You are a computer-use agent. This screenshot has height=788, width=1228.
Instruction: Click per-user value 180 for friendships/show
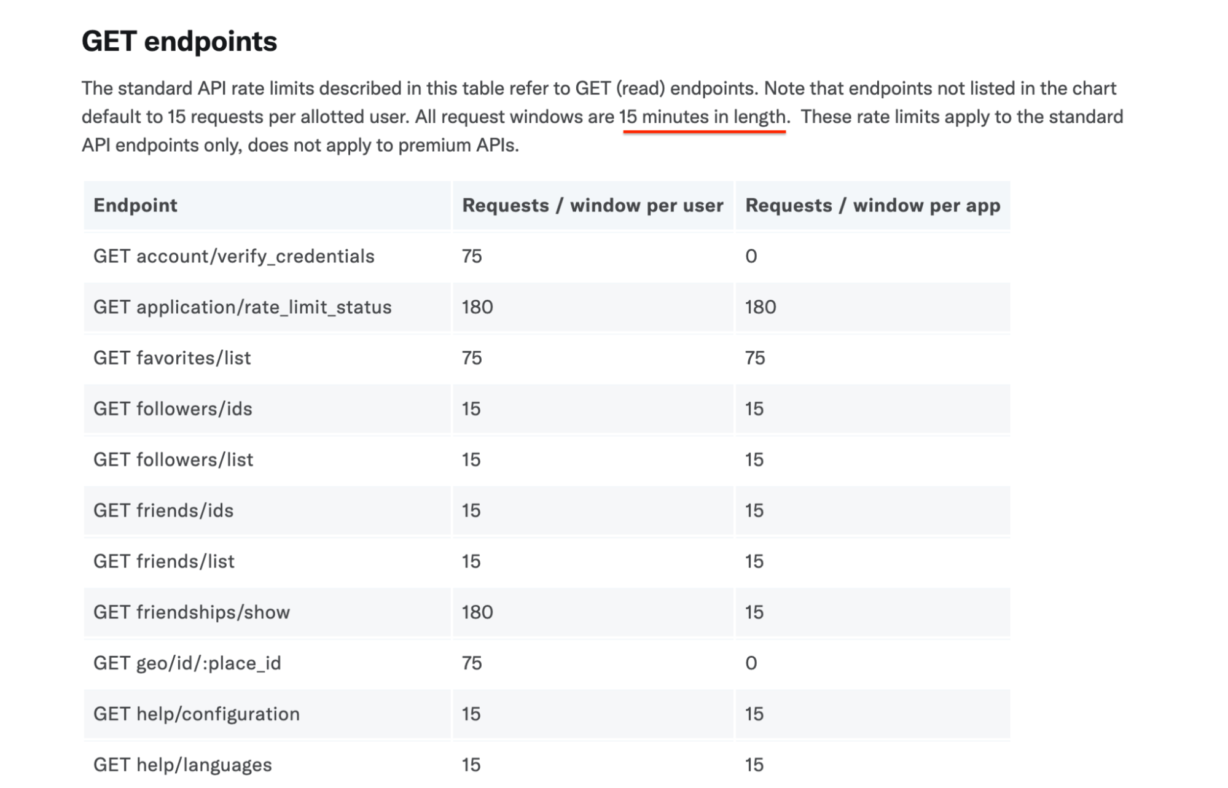477,612
